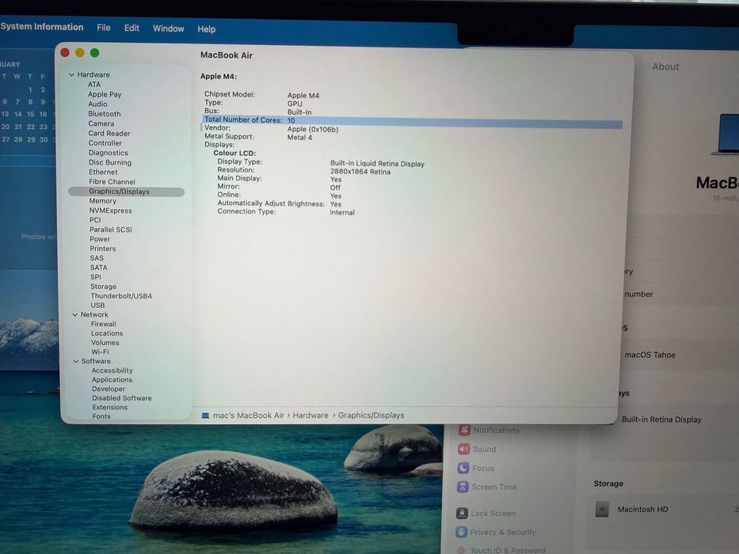Image resolution: width=739 pixels, height=554 pixels.
Task: Open the Help menu
Action: click(207, 29)
